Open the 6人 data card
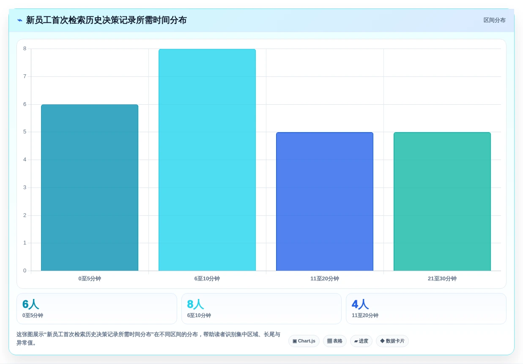This screenshot has height=364, width=523. (x=97, y=309)
